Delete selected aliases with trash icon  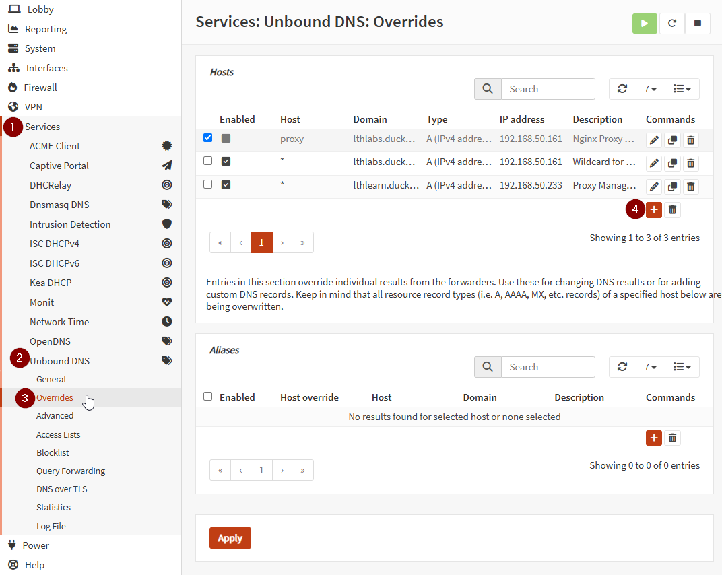(x=672, y=438)
